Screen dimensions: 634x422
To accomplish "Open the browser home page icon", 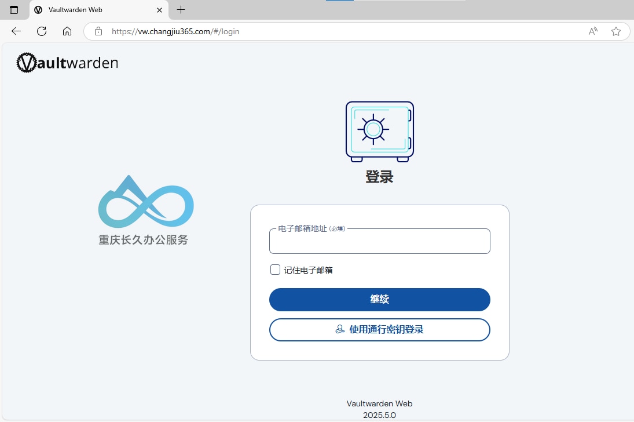I will click(67, 31).
